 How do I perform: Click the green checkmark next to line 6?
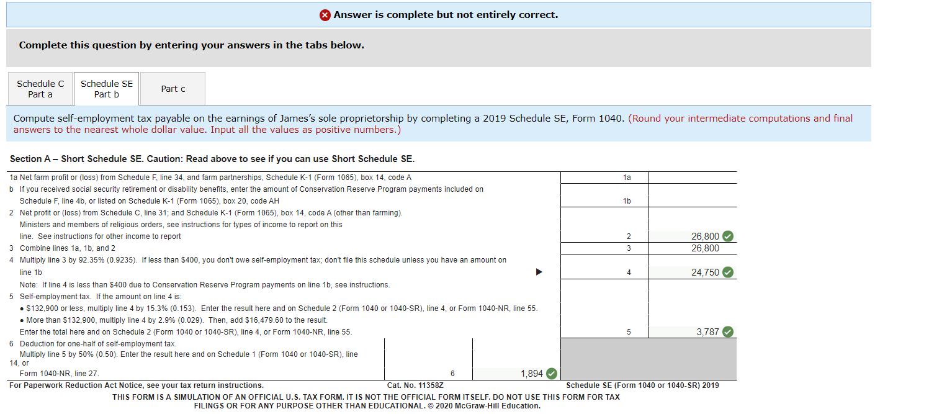tap(551, 373)
